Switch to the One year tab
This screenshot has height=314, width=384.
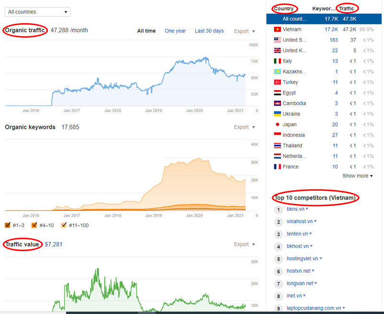click(175, 31)
